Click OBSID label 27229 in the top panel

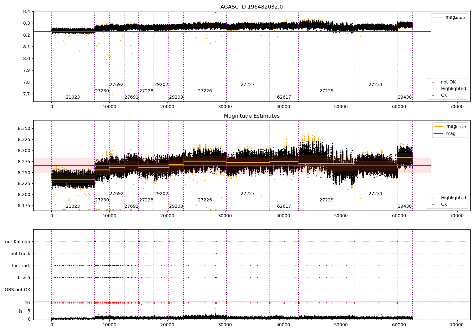tap(326, 91)
